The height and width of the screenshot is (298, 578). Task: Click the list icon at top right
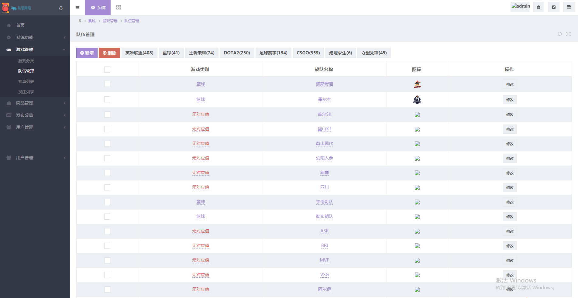point(569,7)
